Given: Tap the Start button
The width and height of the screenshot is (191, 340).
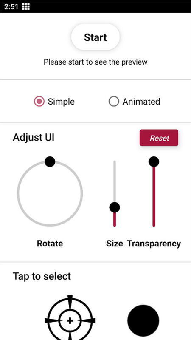Looking at the screenshot, I should (x=95, y=37).
